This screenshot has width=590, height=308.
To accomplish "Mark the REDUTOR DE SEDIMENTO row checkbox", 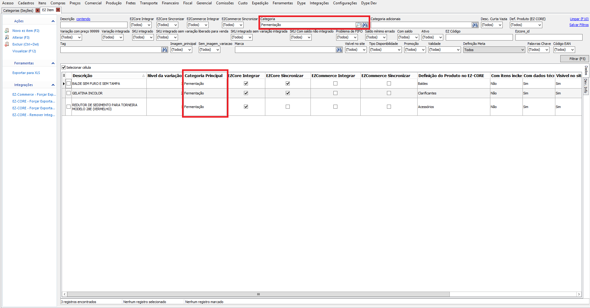I will (69, 107).
